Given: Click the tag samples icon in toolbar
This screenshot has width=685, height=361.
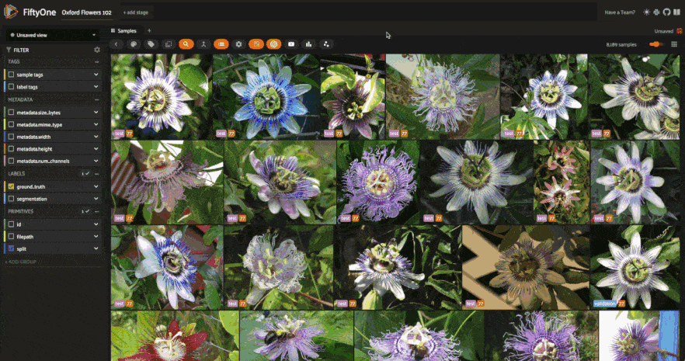Looking at the screenshot, I should pyautogui.click(x=151, y=44).
